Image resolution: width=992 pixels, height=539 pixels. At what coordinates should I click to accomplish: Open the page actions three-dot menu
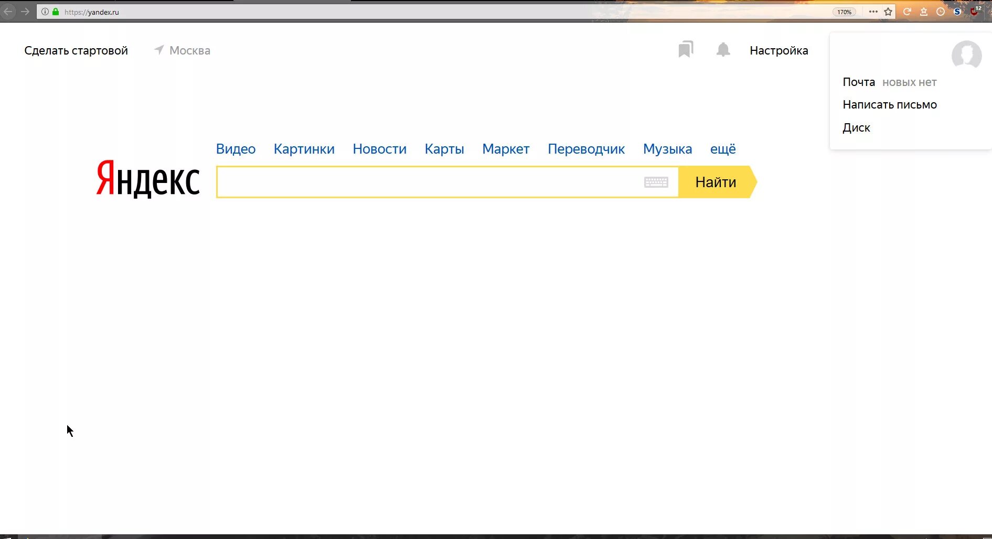[873, 12]
